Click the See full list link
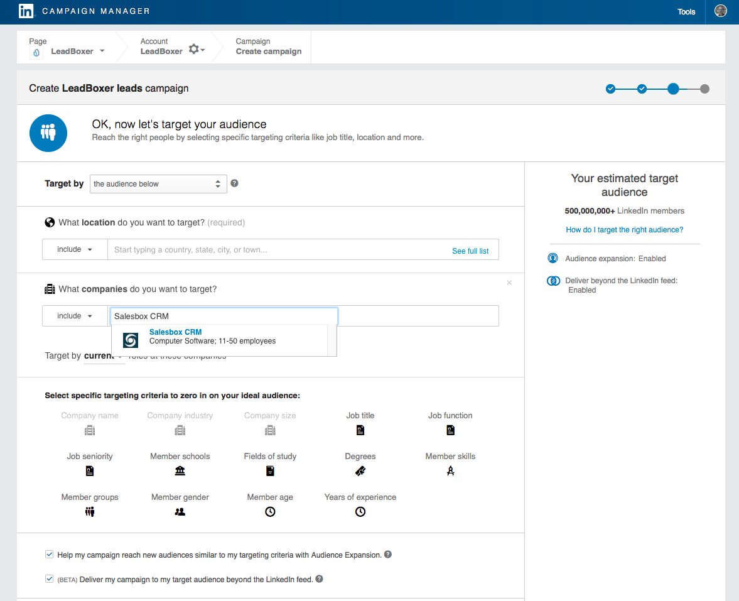 click(470, 251)
